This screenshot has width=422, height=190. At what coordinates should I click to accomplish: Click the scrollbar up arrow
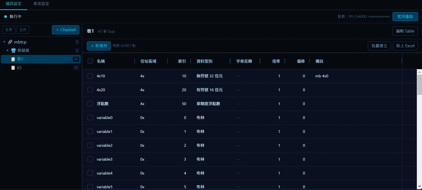(419, 72)
